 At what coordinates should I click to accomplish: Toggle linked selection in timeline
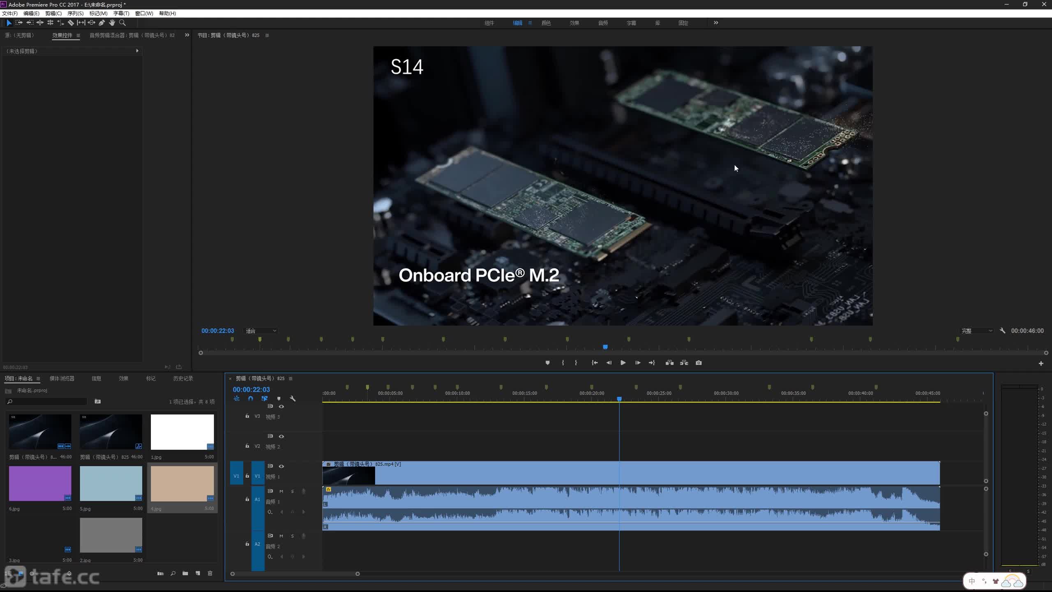click(x=265, y=398)
